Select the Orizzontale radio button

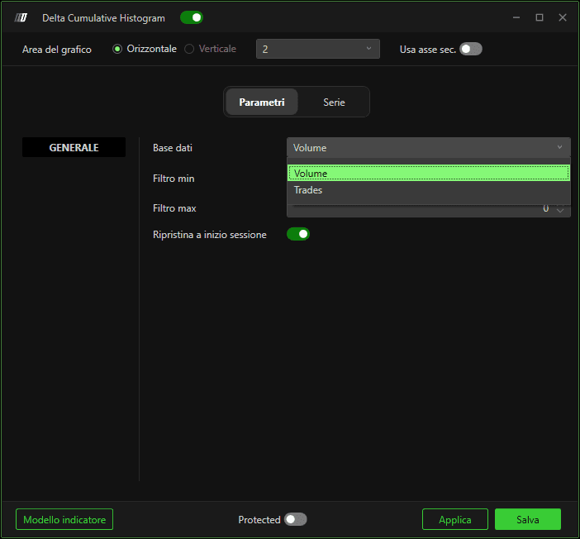coord(117,49)
